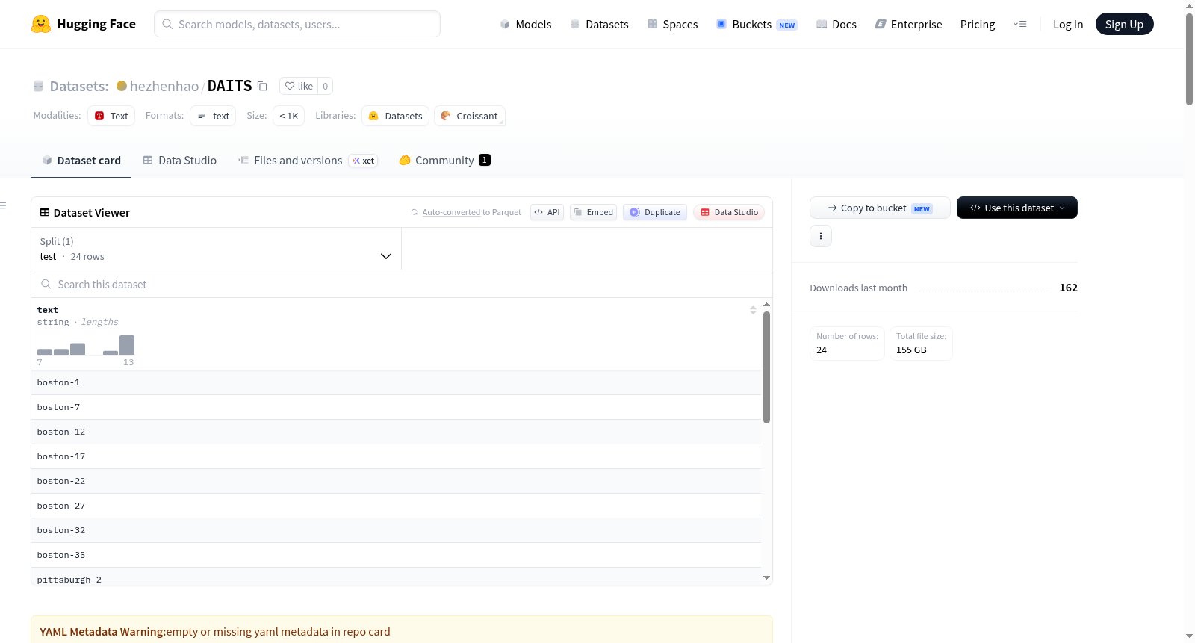Select the boston-17 row
The image size is (1195, 643).
click(396, 456)
